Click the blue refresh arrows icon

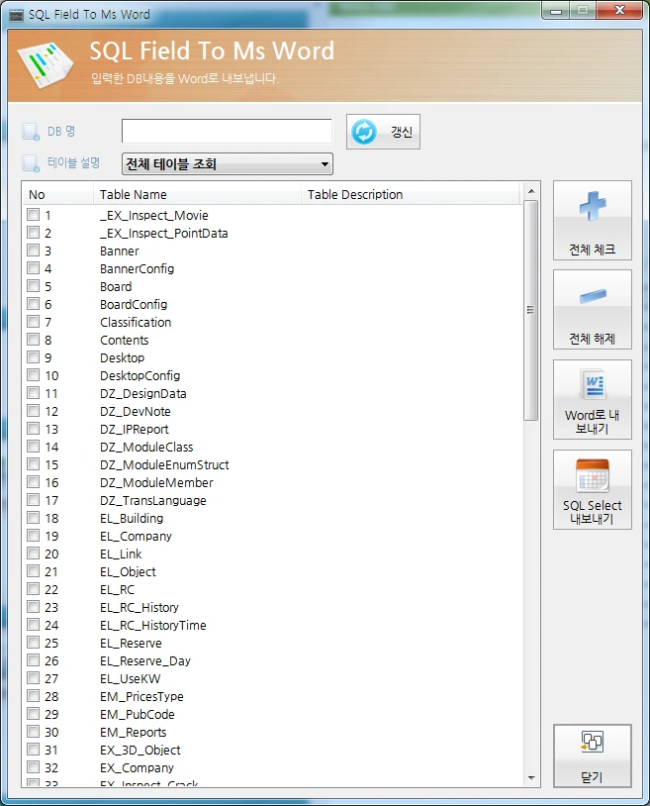click(364, 132)
